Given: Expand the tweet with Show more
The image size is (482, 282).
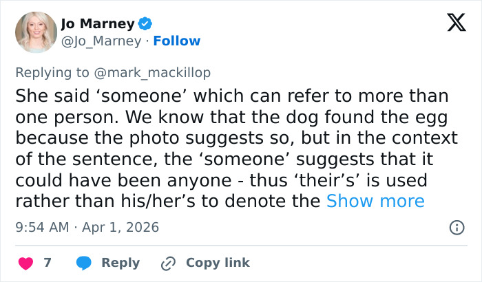Looking at the screenshot, I should coord(375,201).
